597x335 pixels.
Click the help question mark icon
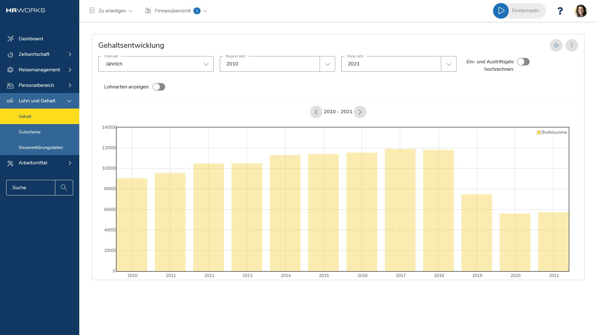coord(560,11)
